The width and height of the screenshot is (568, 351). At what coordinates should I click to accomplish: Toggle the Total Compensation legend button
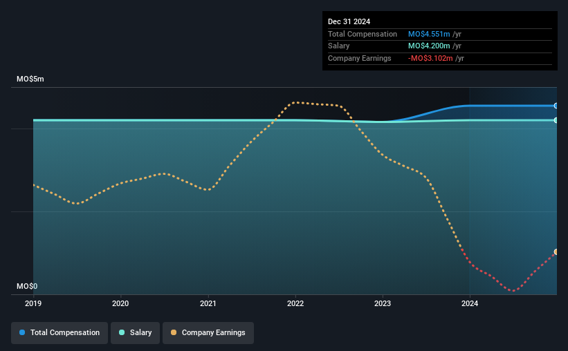pyautogui.click(x=59, y=332)
